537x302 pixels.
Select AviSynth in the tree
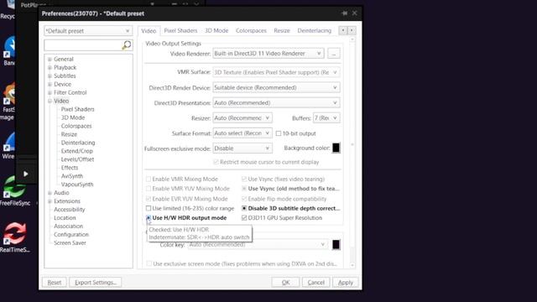point(72,176)
